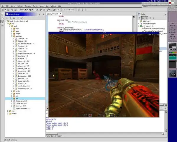177x142 pixels.
Task: Select the util package row
Action: (x=25, y=99)
